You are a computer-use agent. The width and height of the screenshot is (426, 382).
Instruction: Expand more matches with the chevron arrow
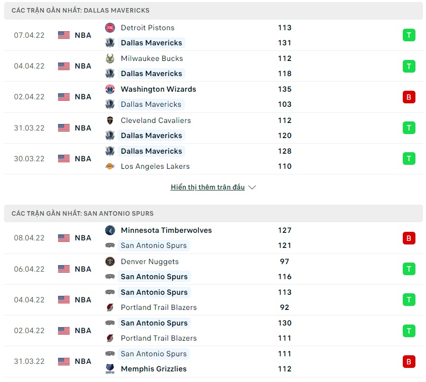[252, 187]
